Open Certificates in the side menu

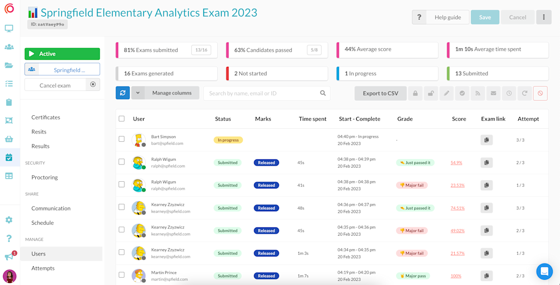(x=46, y=117)
